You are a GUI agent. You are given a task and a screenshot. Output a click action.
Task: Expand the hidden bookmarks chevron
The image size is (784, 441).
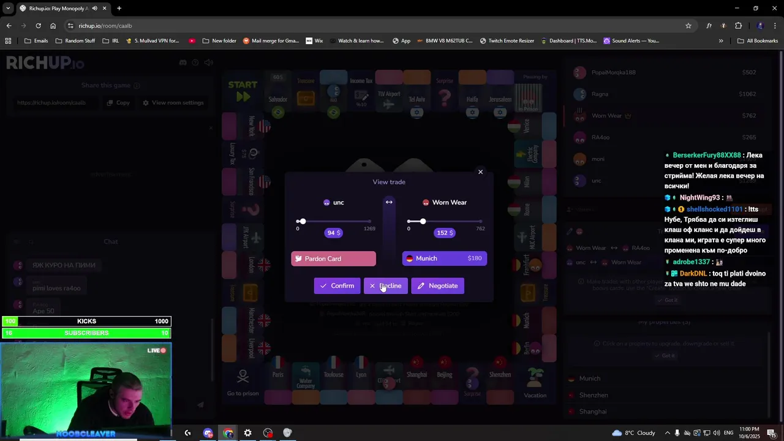pyautogui.click(x=721, y=41)
